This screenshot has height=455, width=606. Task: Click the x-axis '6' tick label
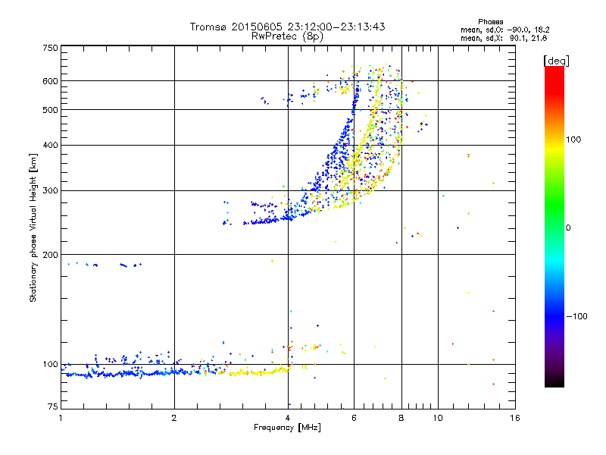pos(354,418)
